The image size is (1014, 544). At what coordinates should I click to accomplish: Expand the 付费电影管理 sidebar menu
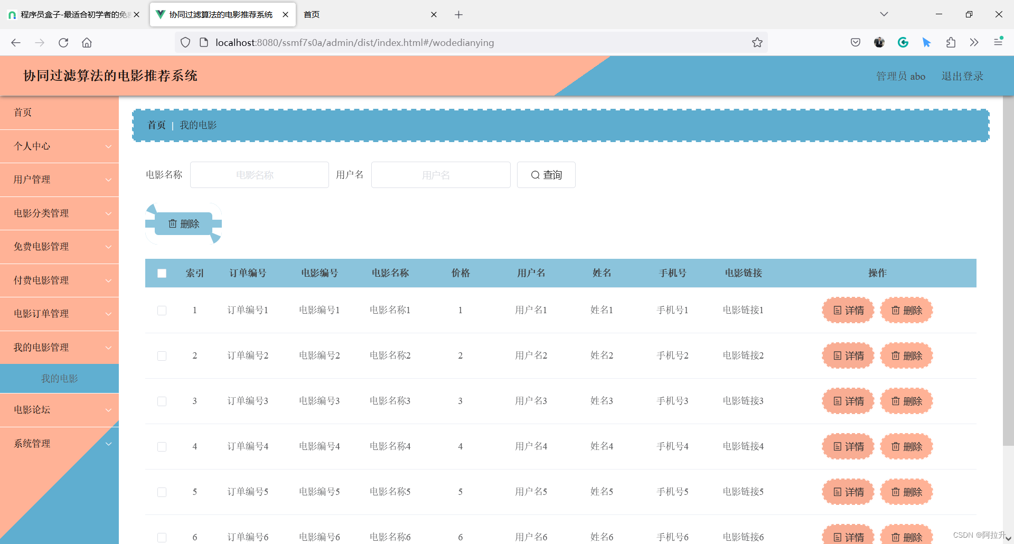coord(59,280)
